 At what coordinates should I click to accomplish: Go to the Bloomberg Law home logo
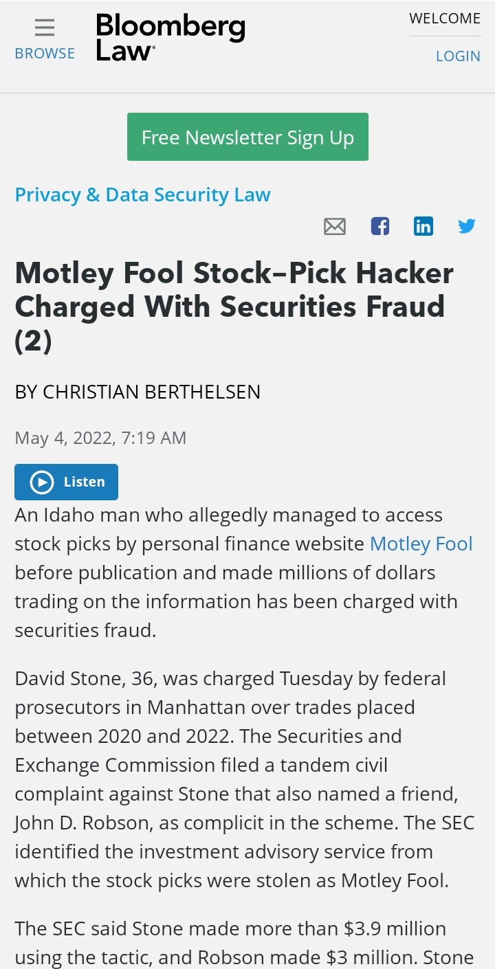[170, 38]
